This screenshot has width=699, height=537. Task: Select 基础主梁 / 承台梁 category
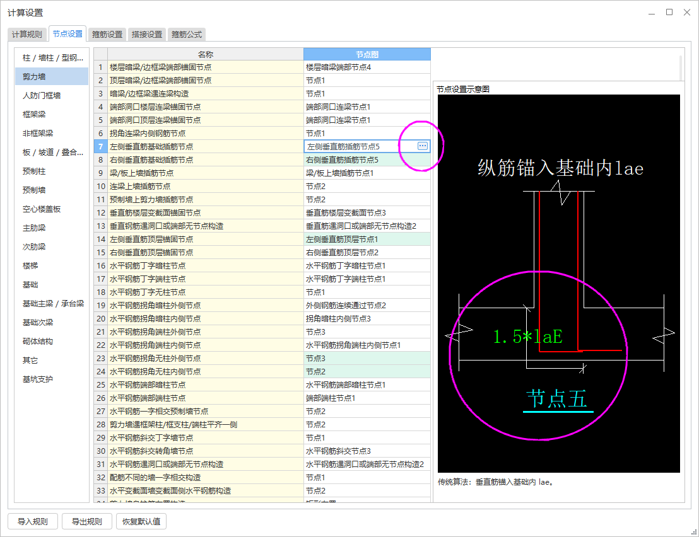[52, 303]
